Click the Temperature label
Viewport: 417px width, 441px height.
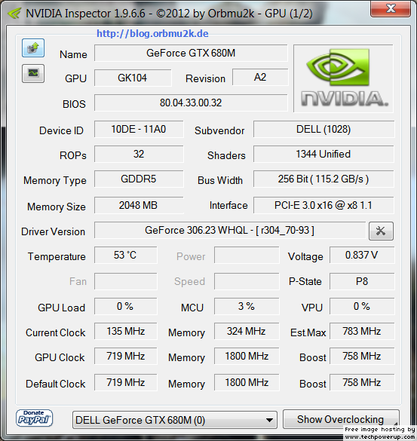[57, 256]
